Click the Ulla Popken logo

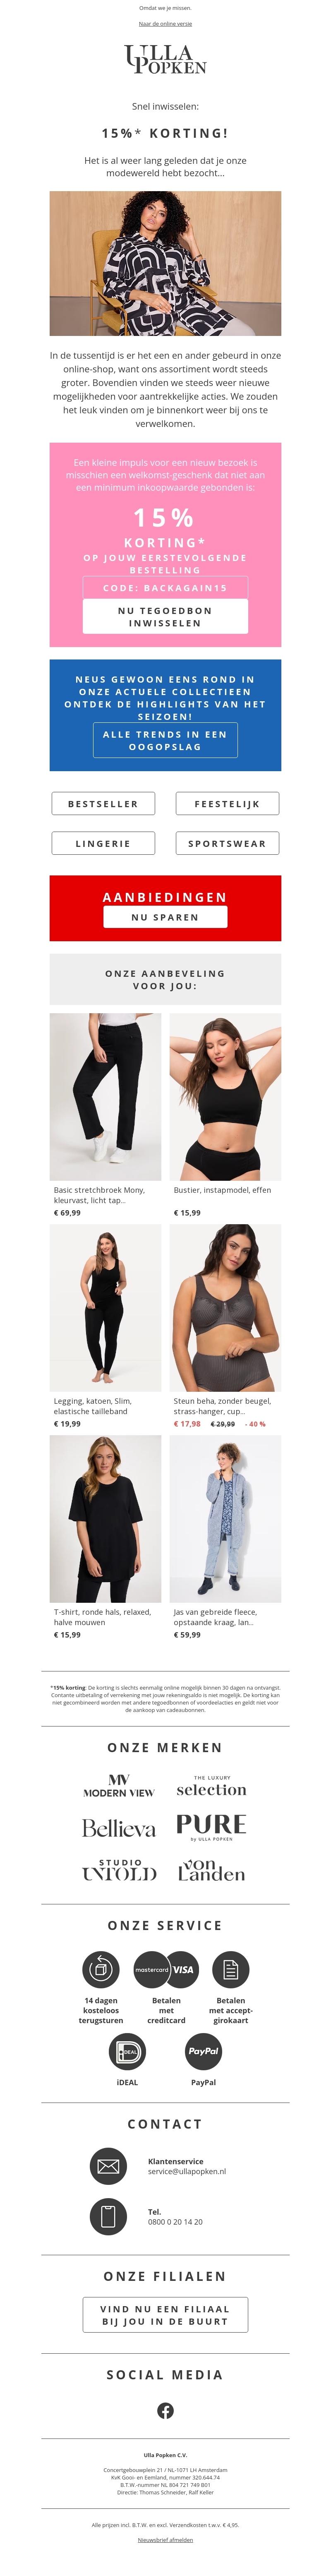[165, 60]
